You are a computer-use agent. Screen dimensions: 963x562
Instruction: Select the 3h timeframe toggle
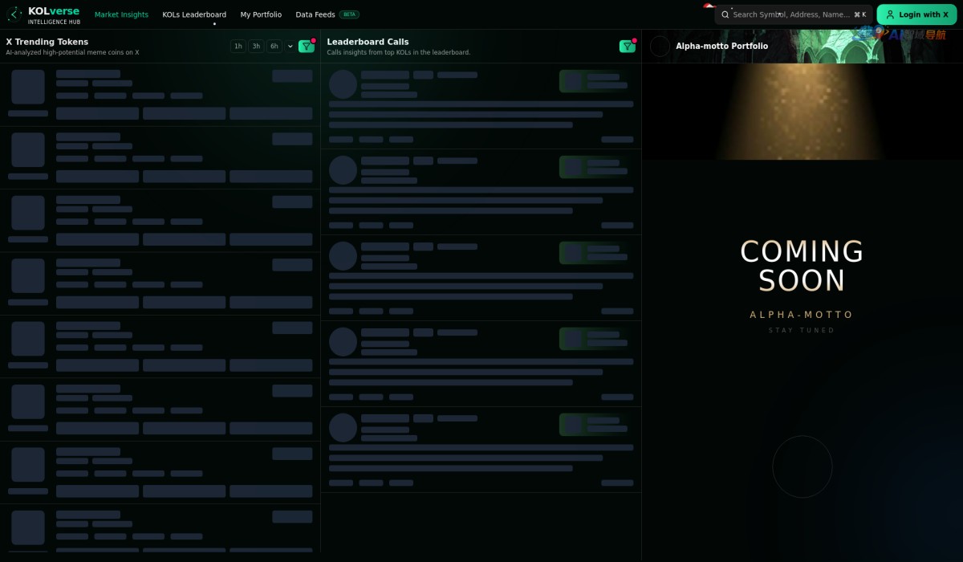coord(256,47)
